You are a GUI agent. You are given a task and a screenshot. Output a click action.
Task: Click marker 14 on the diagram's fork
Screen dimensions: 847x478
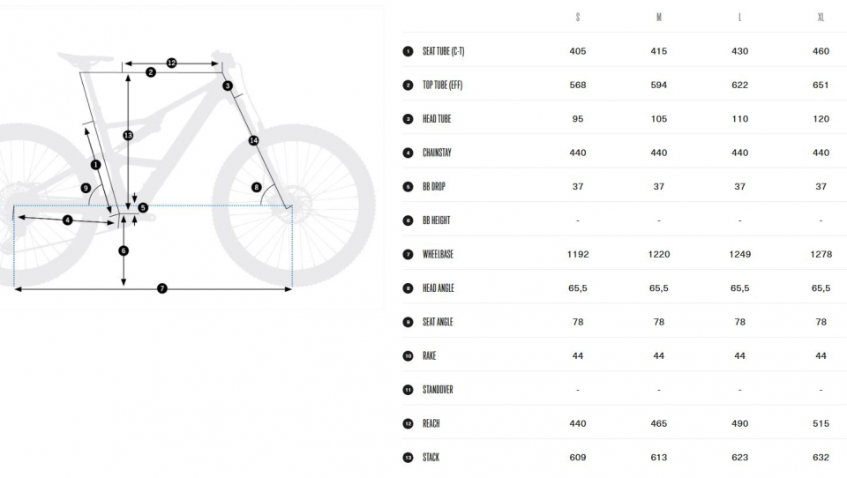[x=254, y=141]
